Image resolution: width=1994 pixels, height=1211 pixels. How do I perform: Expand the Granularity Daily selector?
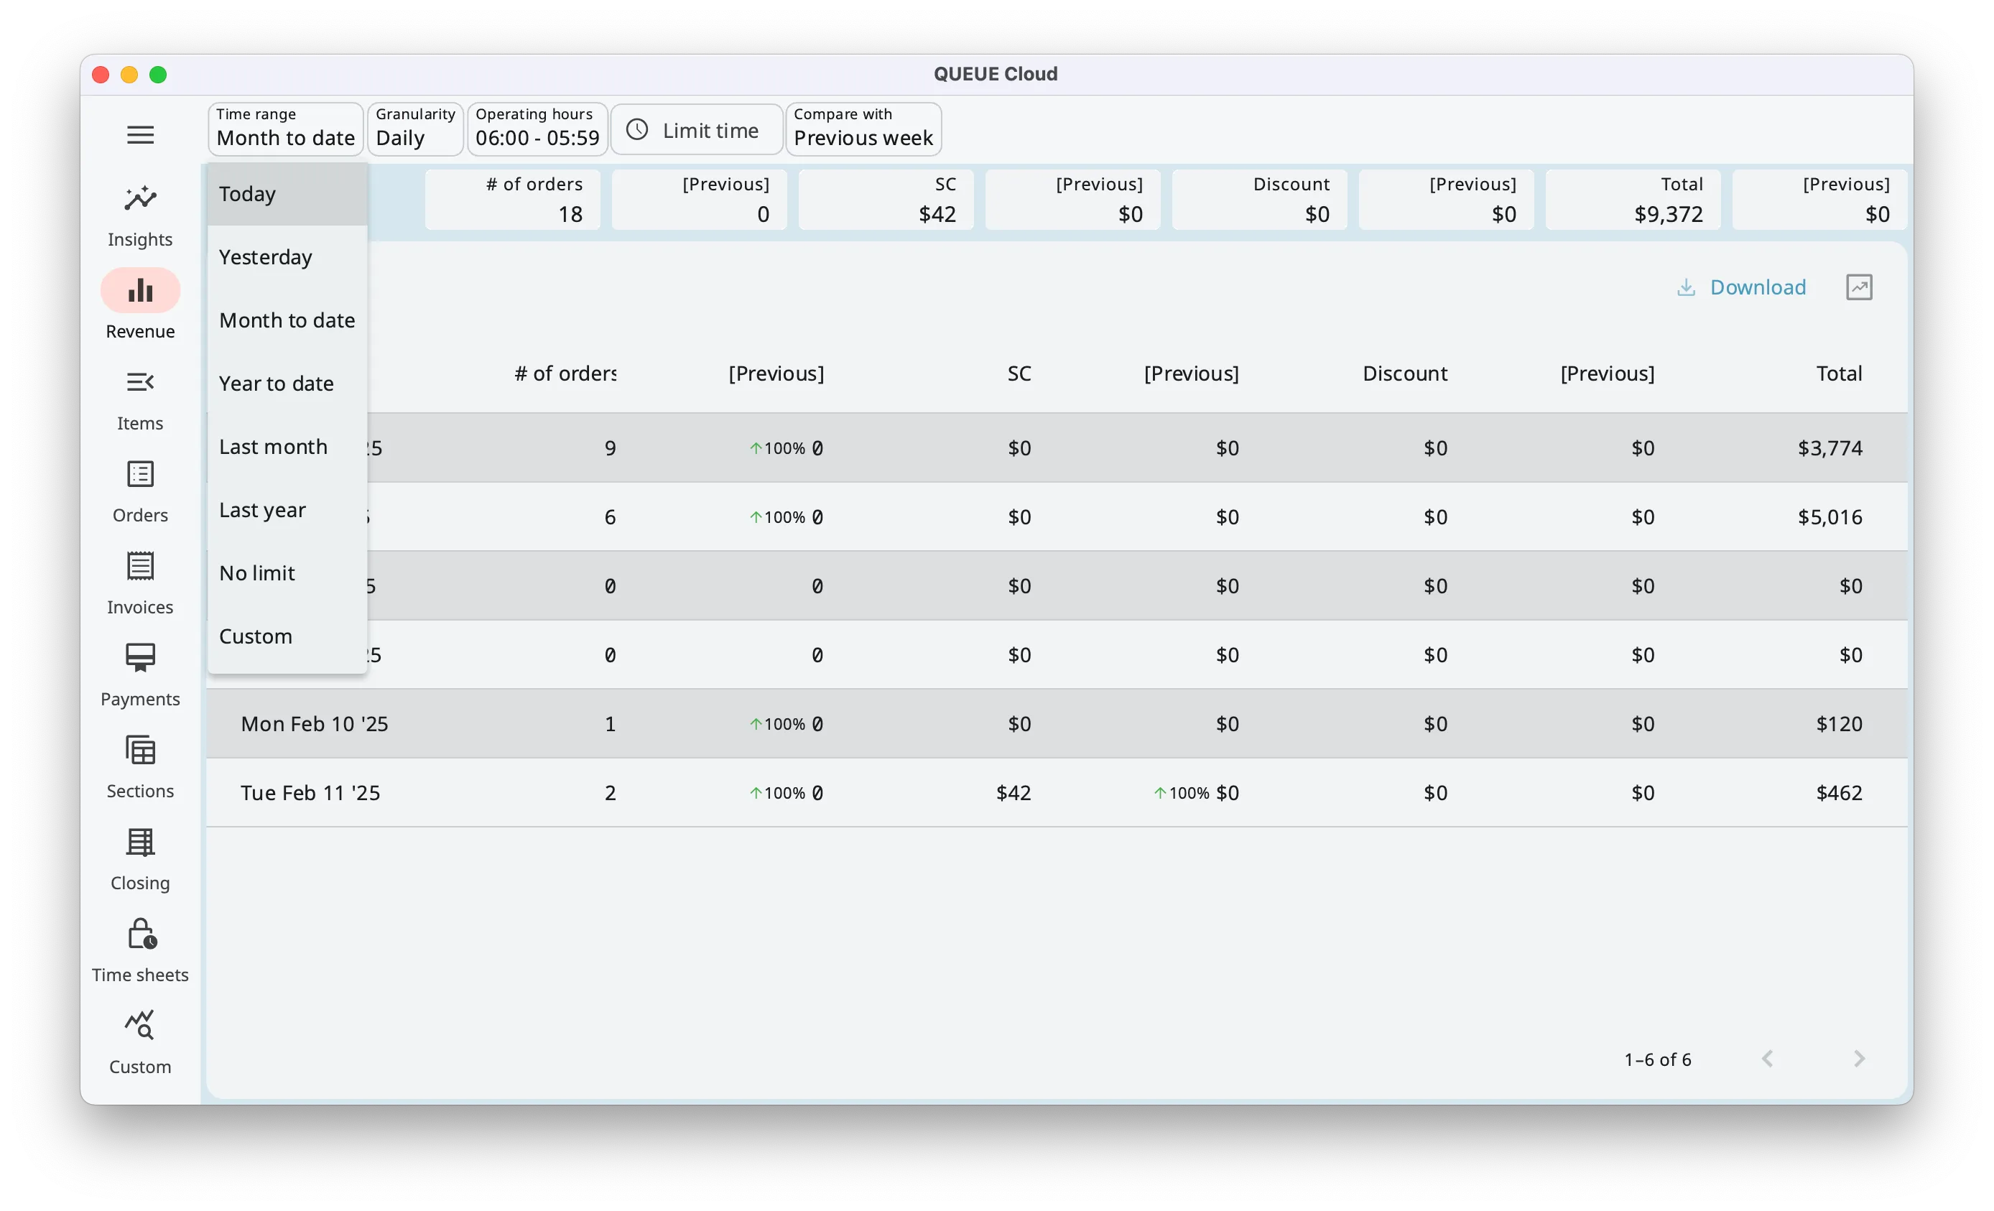414,130
